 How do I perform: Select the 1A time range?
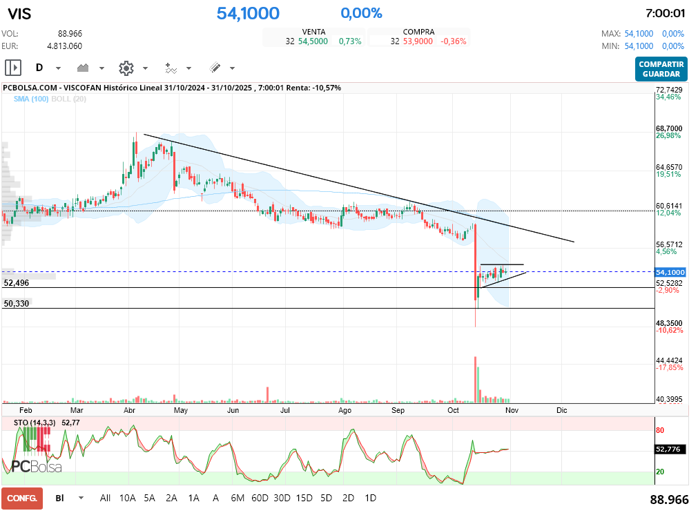click(193, 498)
